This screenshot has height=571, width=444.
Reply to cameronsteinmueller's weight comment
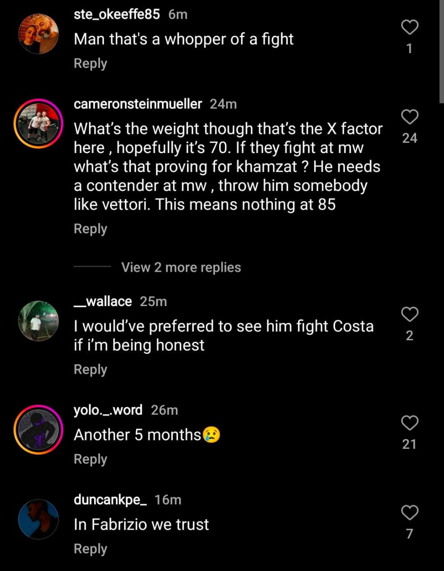pos(90,229)
